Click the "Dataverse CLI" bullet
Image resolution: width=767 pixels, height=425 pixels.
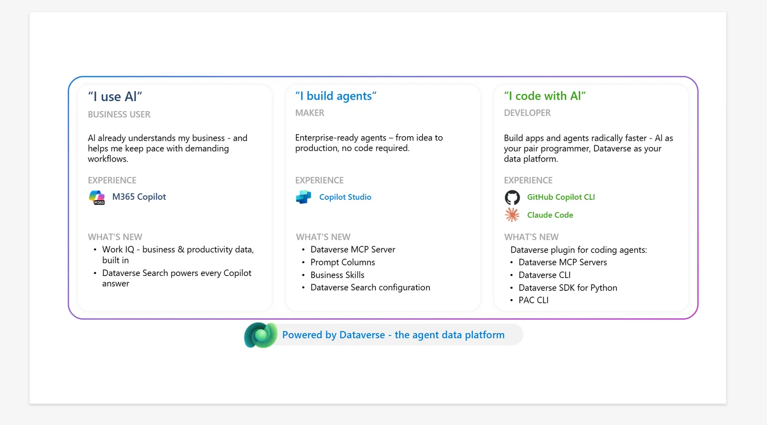(x=545, y=275)
